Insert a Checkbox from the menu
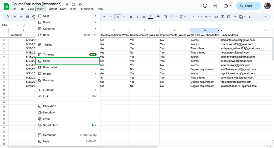 click(49, 106)
